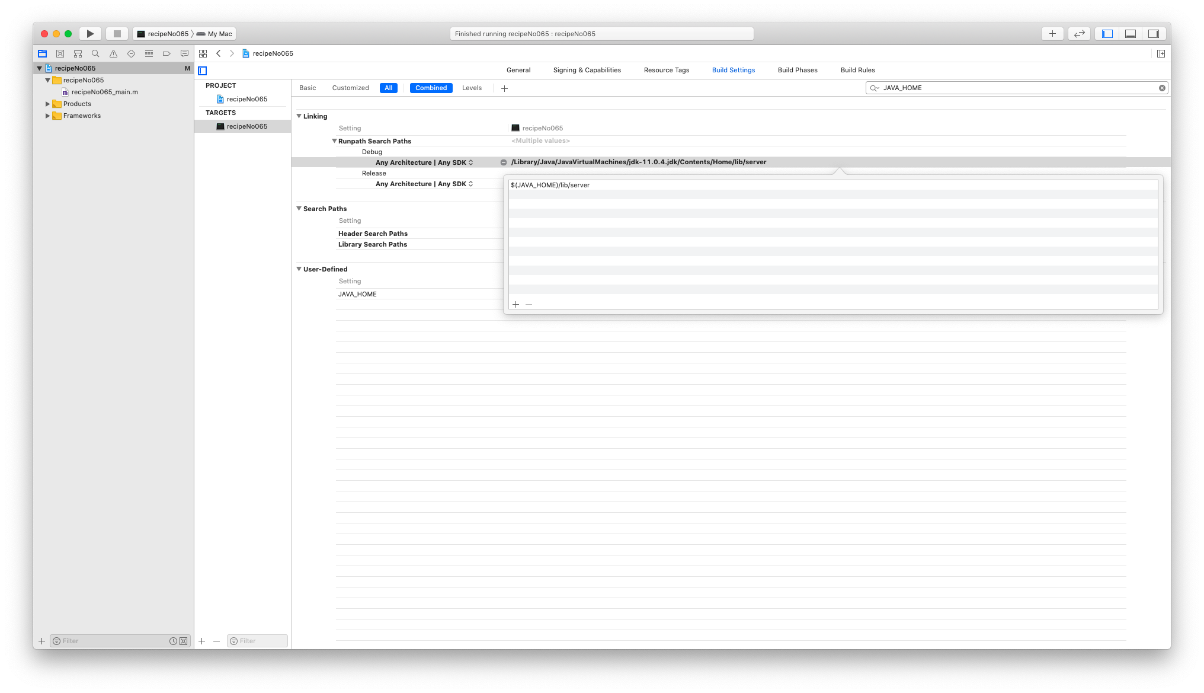Choose the recipeNo065 scheme

pyautogui.click(x=162, y=34)
